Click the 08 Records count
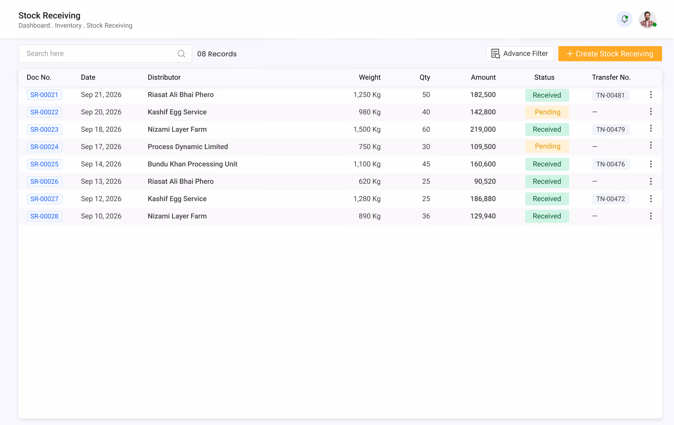Image resolution: width=674 pixels, height=425 pixels. (x=217, y=54)
